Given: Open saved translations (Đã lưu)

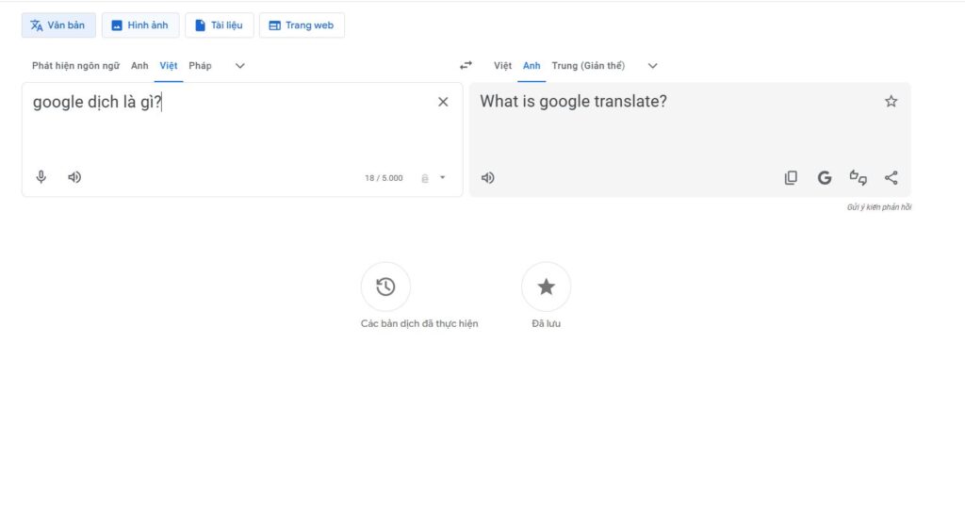Looking at the screenshot, I should click(546, 286).
